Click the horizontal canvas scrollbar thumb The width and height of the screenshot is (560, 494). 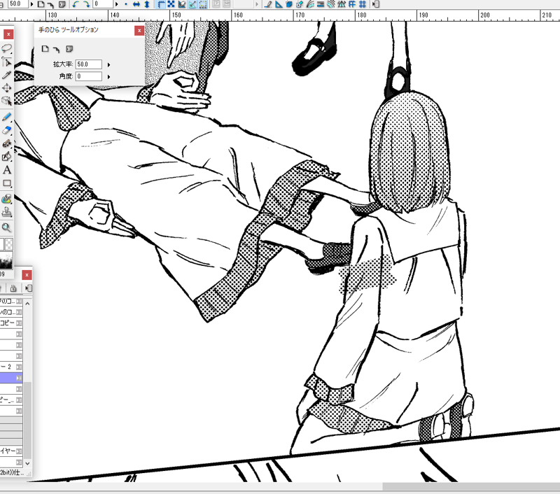(471, 486)
